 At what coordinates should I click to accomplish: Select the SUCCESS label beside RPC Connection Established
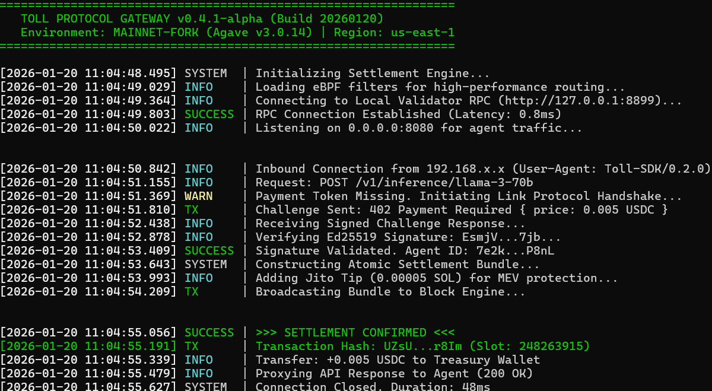click(209, 115)
